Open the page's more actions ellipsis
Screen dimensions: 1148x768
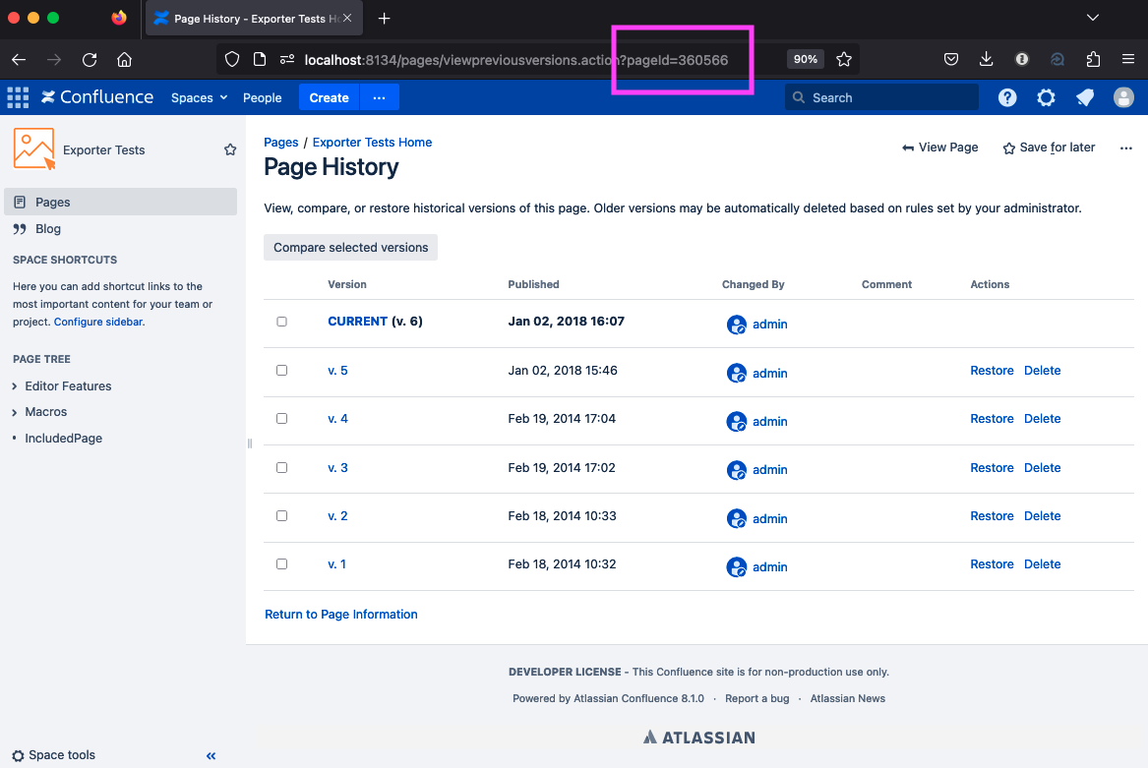(1126, 148)
